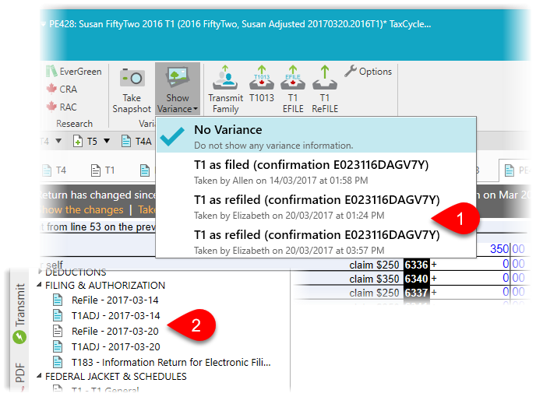Open the Transmit sidebar tab
Viewport: 536px width, 397px height.
19,313
